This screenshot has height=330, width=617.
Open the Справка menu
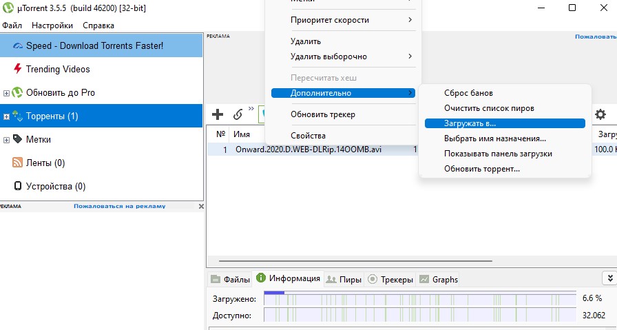click(x=98, y=25)
